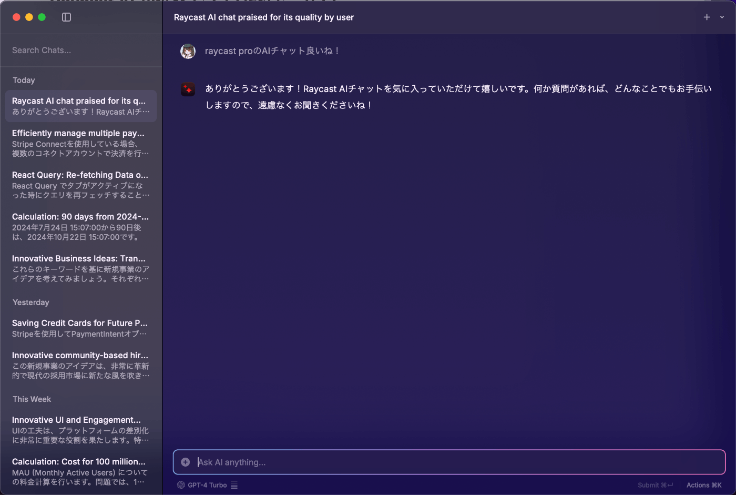
Task: Select the React Query: Re-fetching Data chat
Action: pyautogui.click(x=81, y=185)
